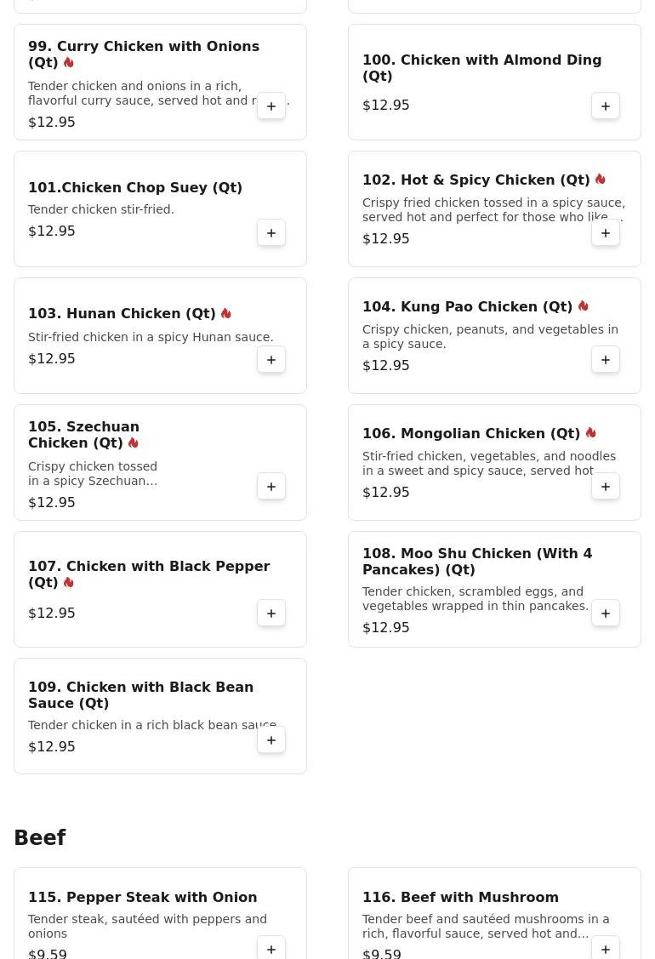This screenshot has height=959, width=655.
Task: Add Chicken Chop Suey via plus button
Action: (271, 232)
